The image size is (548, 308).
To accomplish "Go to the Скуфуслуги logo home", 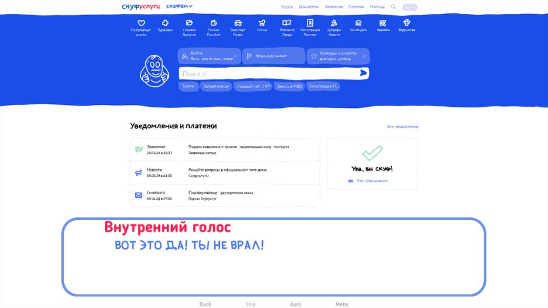I will 141,6.
